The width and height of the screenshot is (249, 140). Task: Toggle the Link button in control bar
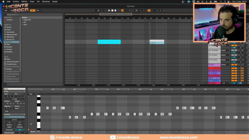(x=6, y=10)
